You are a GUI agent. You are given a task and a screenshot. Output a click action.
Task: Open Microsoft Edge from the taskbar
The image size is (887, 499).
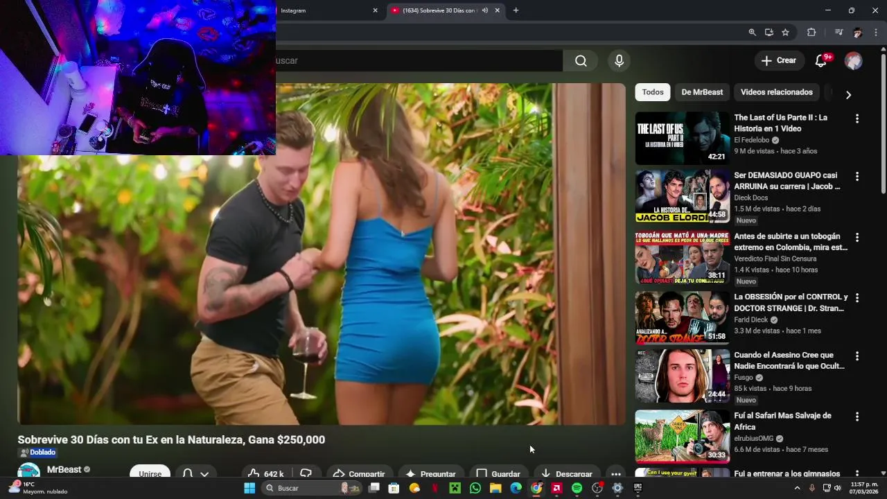(516, 488)
